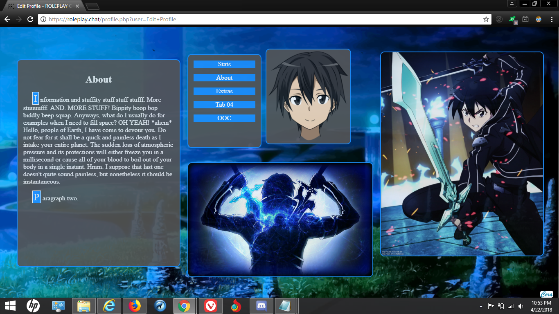Open the control panel taskbar icon
Screen dimensions: 559x314
tap(59, 306)
